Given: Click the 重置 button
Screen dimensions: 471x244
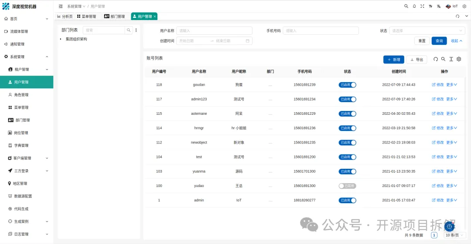Looking at the screenshot, I should pos(422,41).
